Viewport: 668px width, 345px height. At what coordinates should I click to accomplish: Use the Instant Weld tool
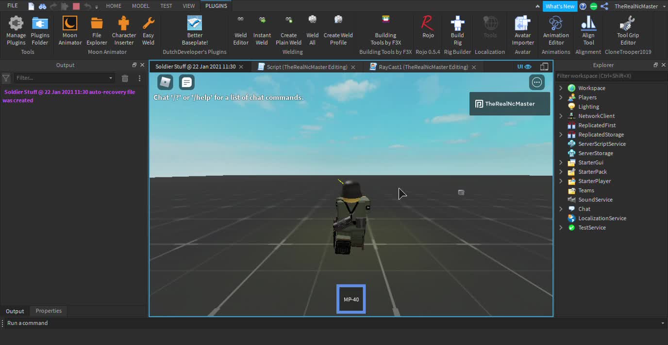(x=262, y=31)
